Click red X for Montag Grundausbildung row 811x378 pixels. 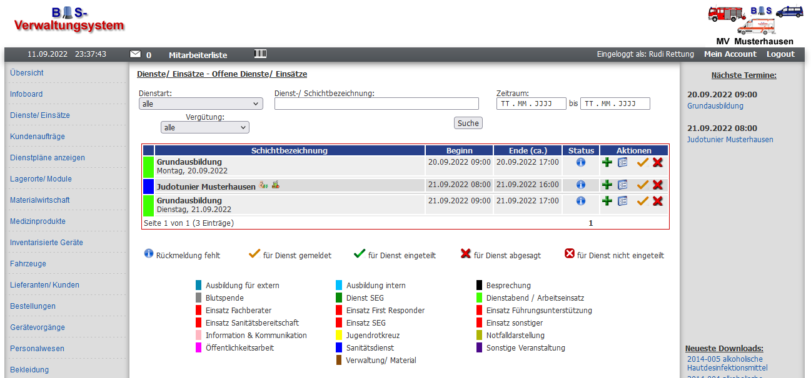(x=658, y=163)
